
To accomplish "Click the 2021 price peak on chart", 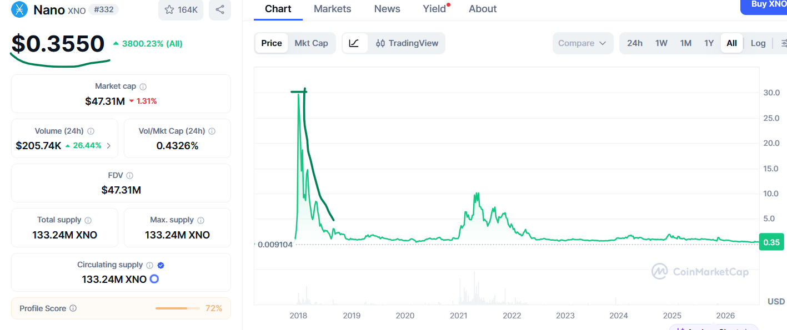I will coord(476,194).
